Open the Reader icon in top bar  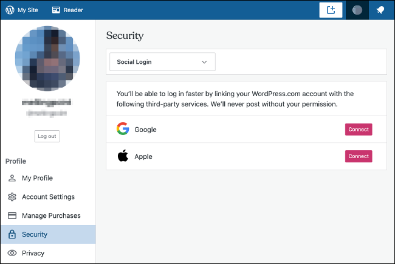pos(56,10)
